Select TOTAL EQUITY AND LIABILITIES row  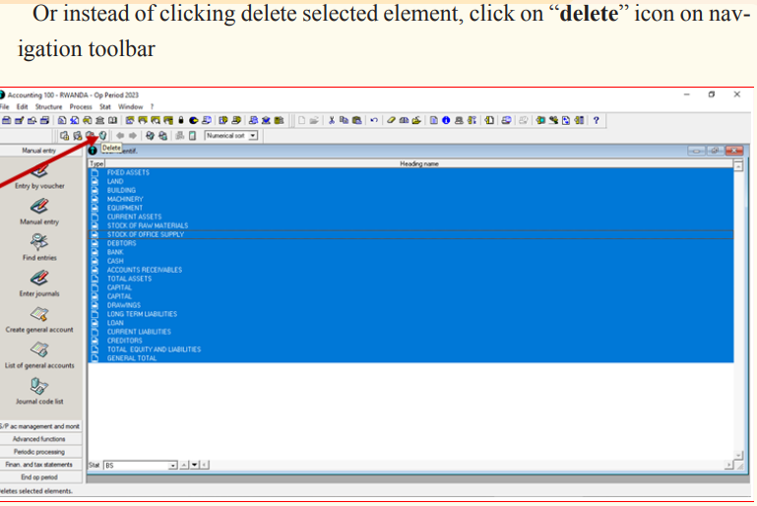point(410,349)
